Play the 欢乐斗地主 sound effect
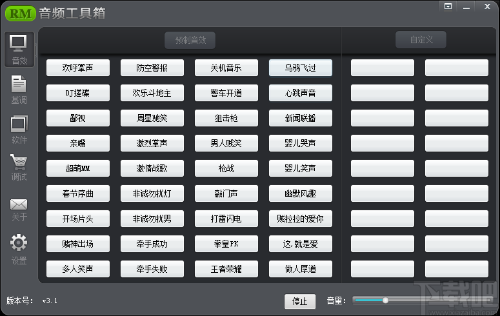 [x=152, y=93]
